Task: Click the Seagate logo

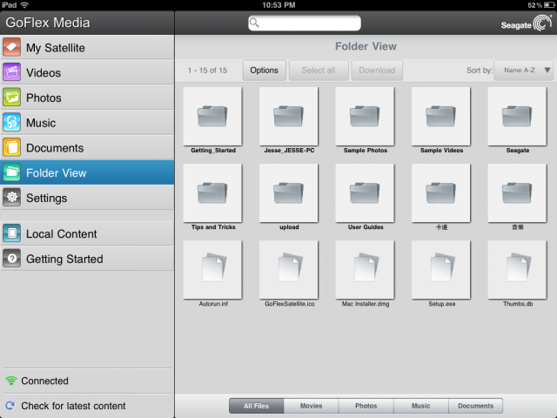Action: pyautogui.click(x=527, y=24)
